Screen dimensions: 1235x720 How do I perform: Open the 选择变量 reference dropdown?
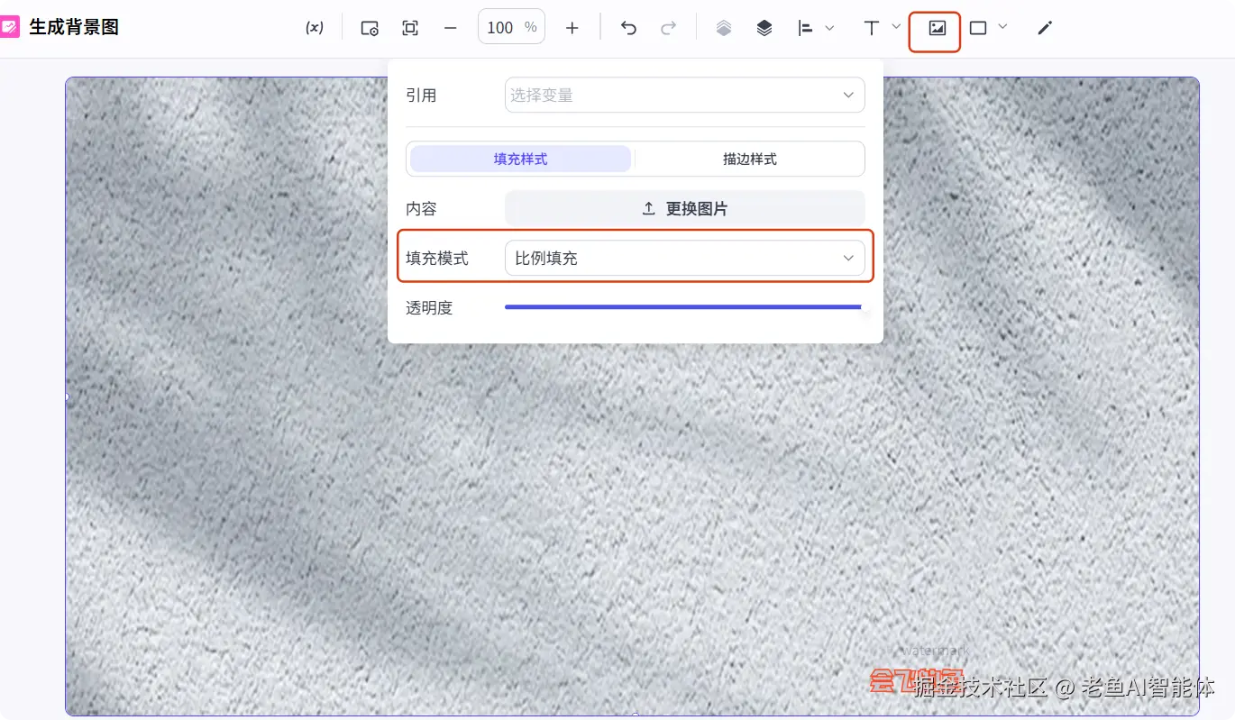point(684,95)
